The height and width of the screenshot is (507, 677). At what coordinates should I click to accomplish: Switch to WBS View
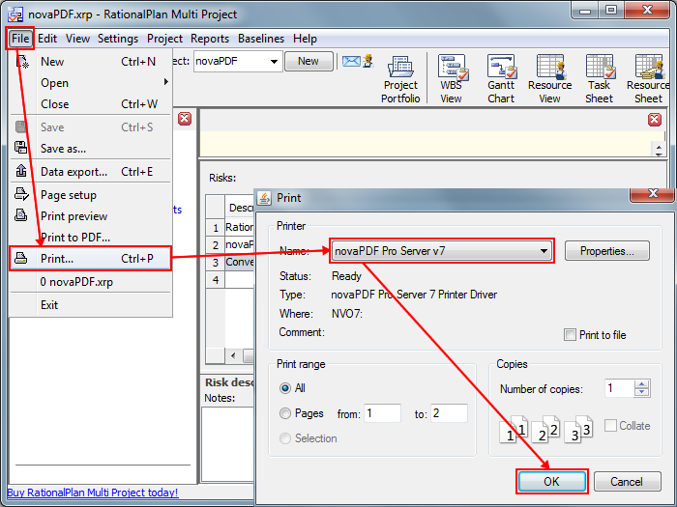click(x=452, y=79)
